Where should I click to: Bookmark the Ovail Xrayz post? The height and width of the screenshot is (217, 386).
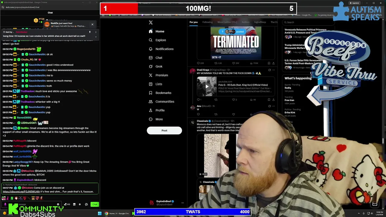(269, 99)
